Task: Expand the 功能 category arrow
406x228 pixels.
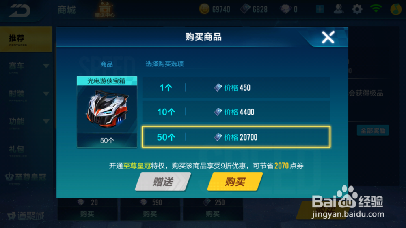Action: (x=46, y=121)
